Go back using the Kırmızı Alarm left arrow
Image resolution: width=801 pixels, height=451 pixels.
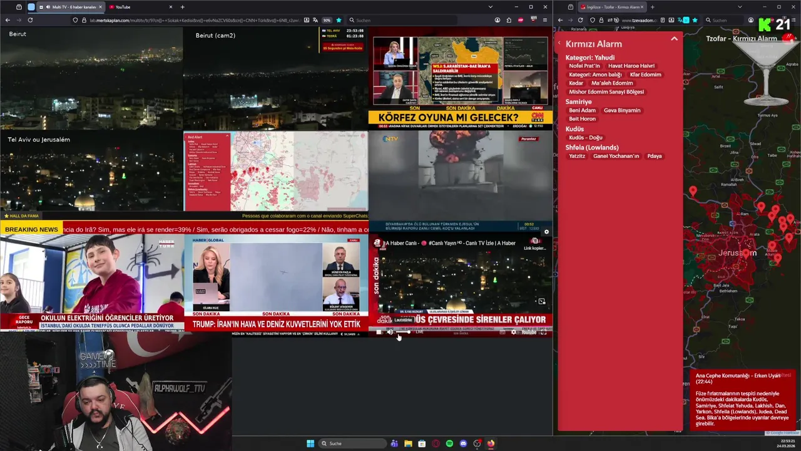(x=559, y=43)
